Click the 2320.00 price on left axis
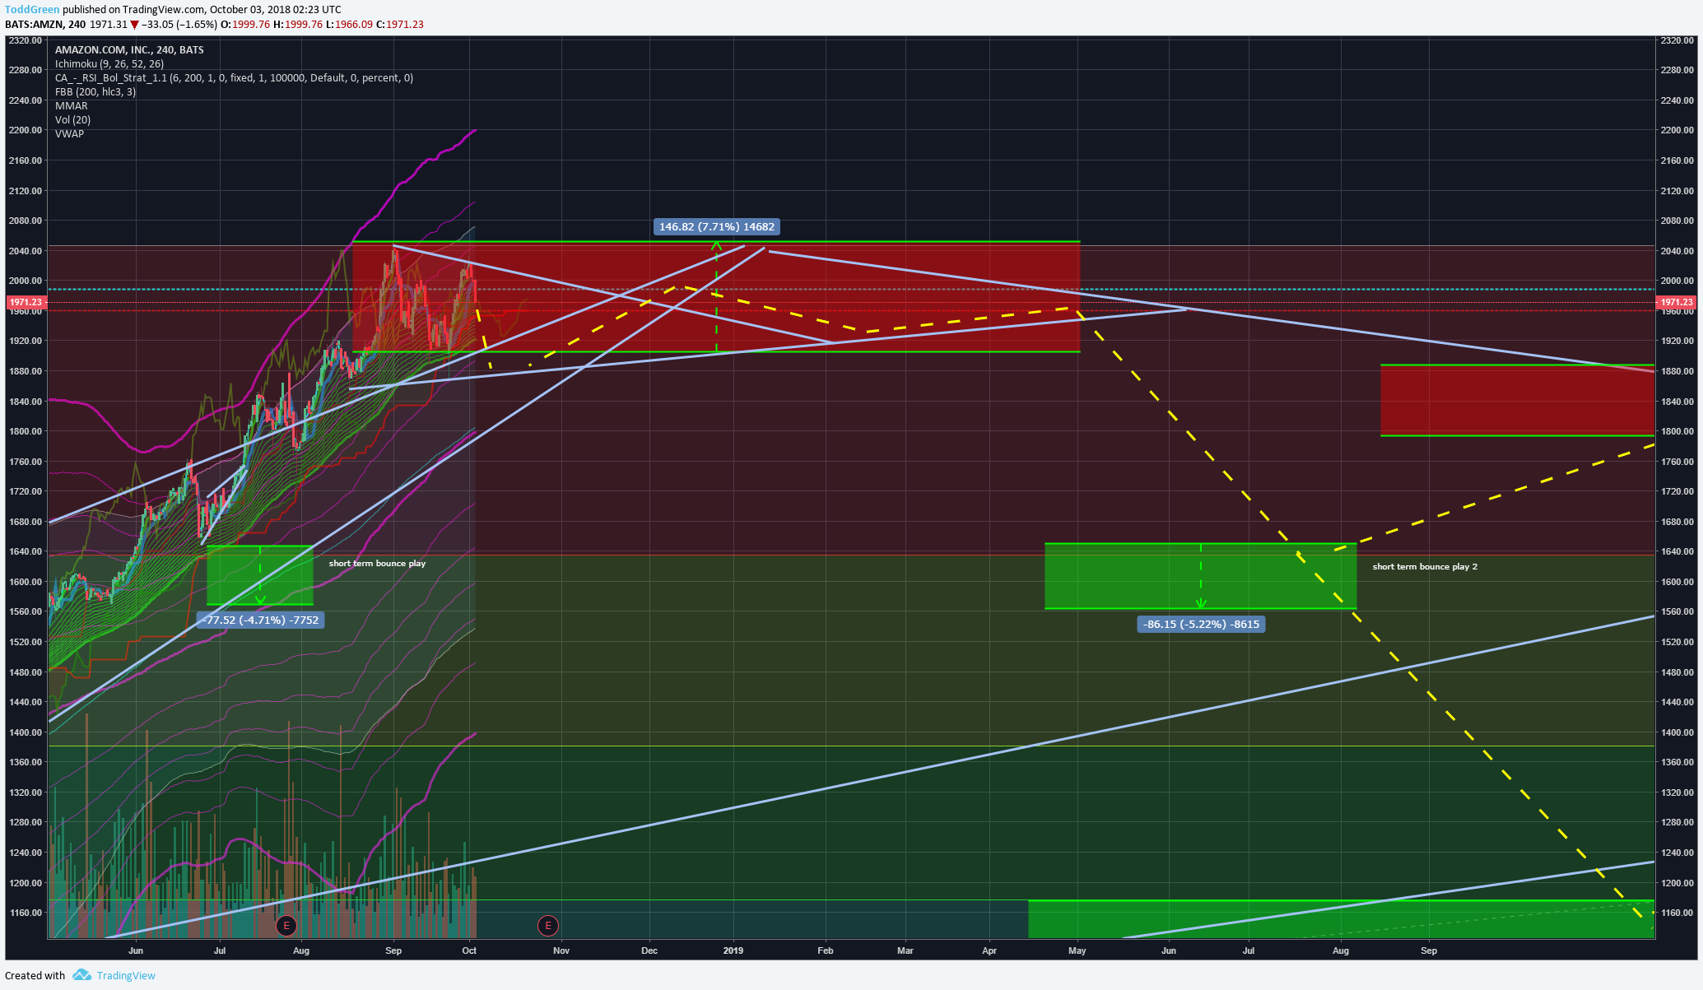The height and width of the screenshot is (990, 1703). 26,40
